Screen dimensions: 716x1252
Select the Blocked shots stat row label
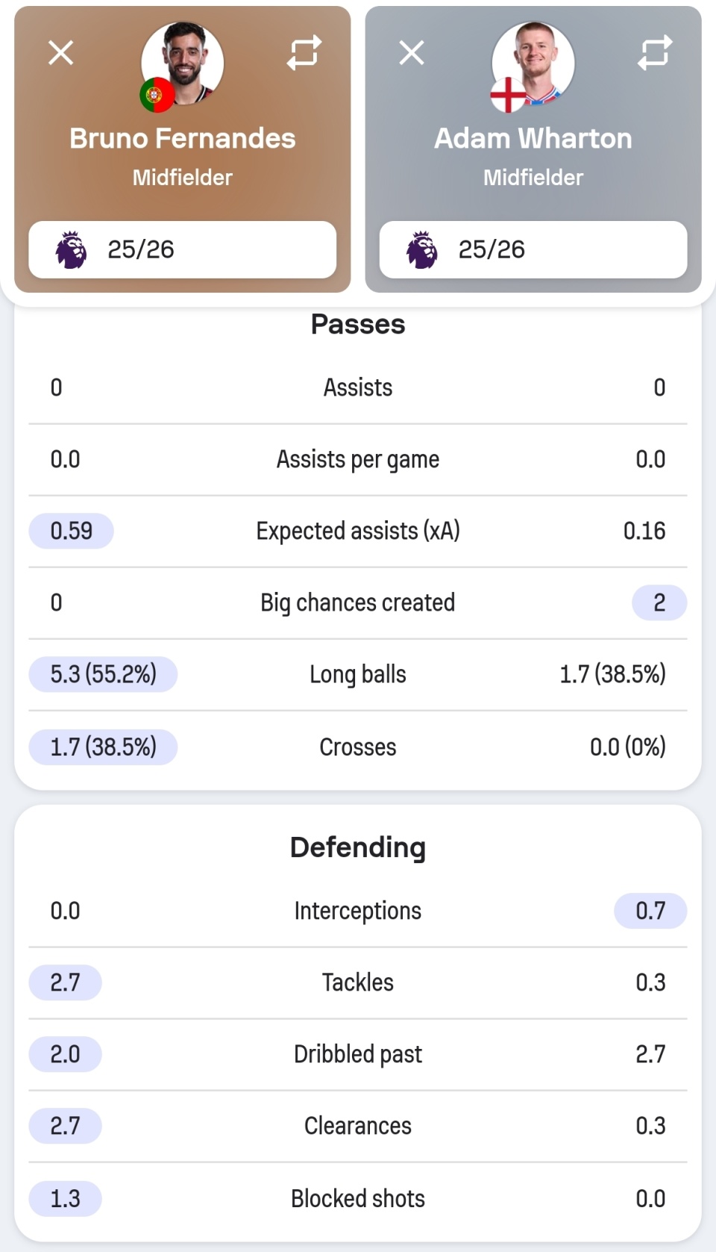(x=358, y=1198)
